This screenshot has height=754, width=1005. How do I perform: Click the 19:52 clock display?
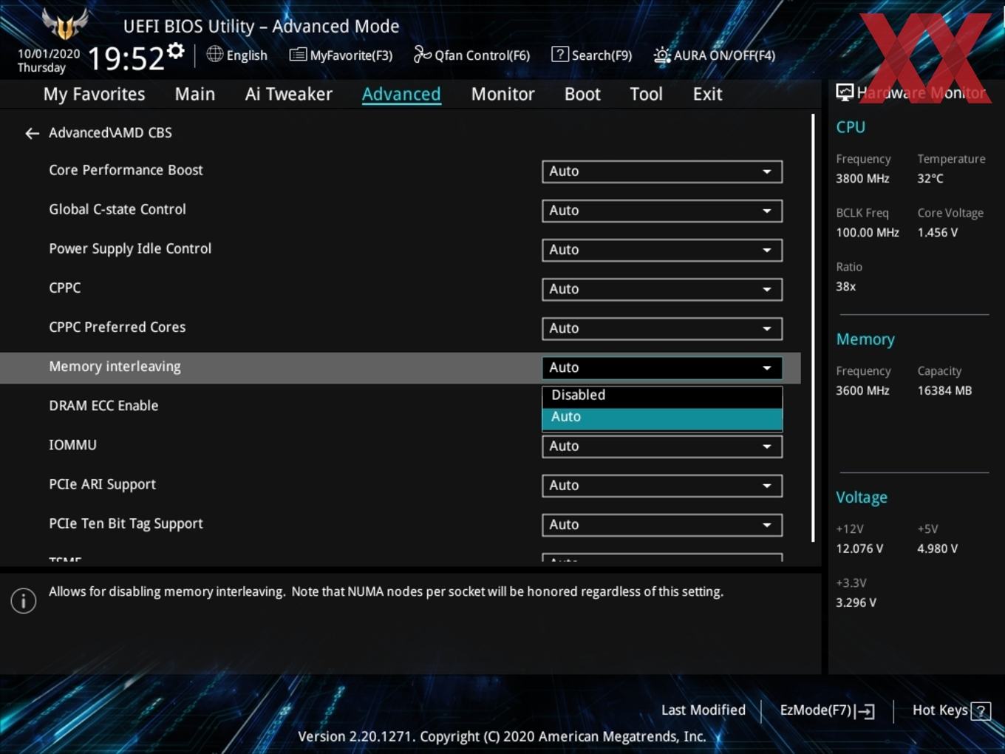126,58
